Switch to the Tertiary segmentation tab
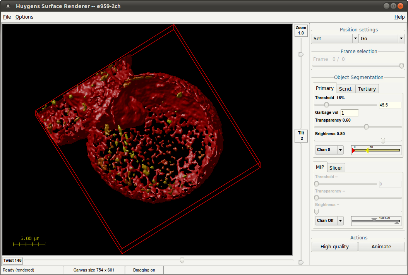The height and width of the screenshot is (275, 408). 367,89
